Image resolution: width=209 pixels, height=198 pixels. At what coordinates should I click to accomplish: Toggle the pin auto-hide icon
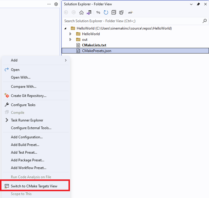pos(198,4)
